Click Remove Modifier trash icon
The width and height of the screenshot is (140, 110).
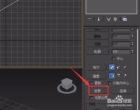pos(115,19)
